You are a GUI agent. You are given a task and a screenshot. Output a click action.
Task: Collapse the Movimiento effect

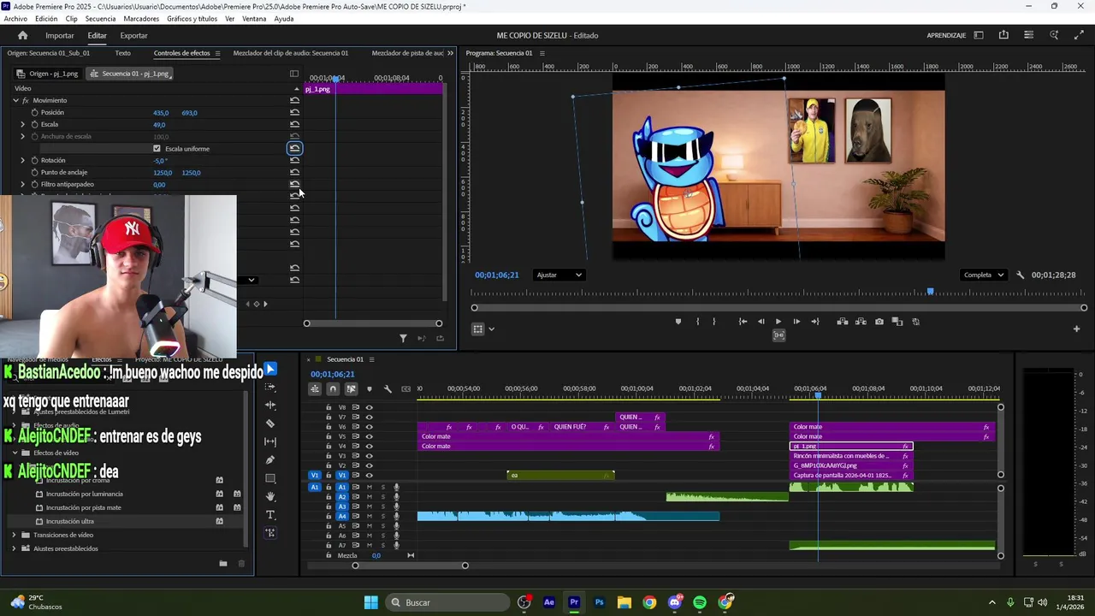(15, 100)
